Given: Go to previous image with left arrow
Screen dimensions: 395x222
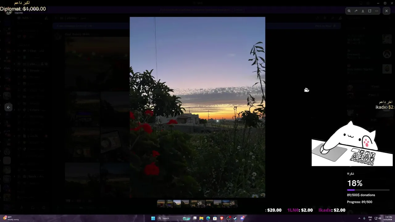Looking at the screenshot, I should click(9, 107).
